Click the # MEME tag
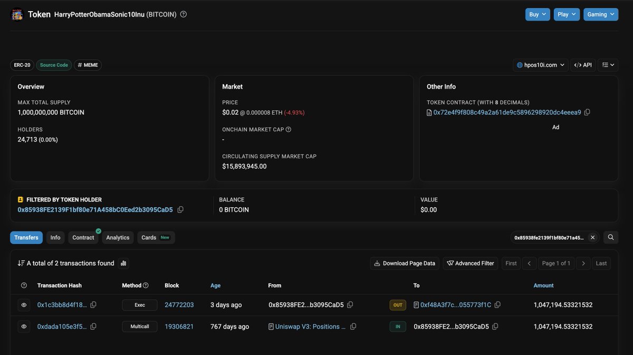 tap(88, 65)
